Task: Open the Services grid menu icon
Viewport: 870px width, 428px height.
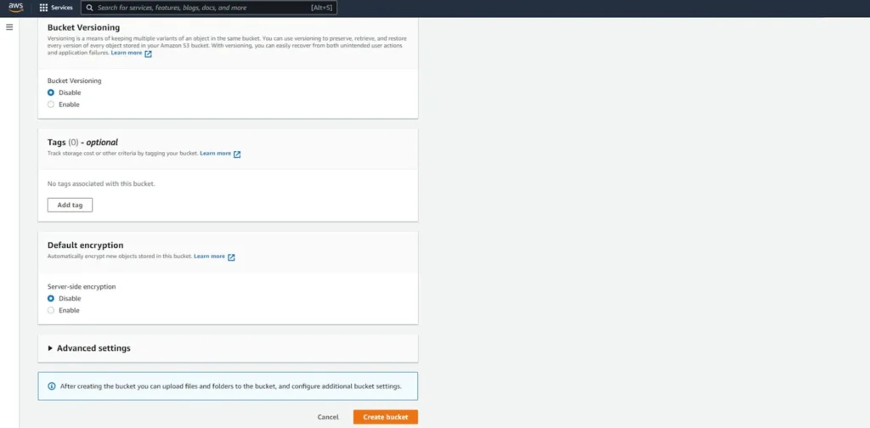Action: click(x=43, y=8)
